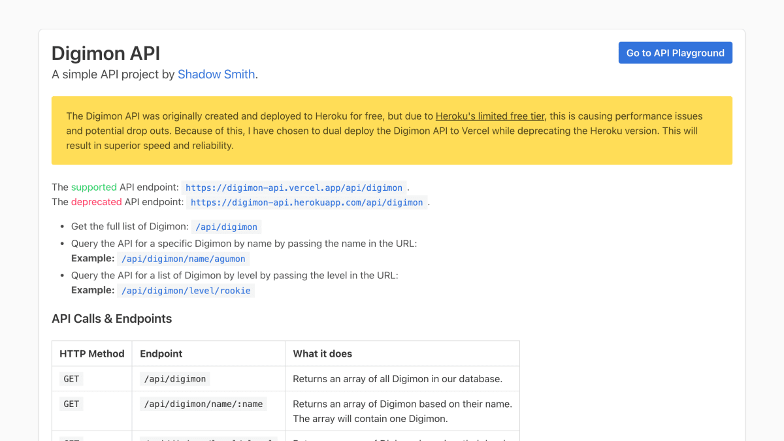Click the Endpoint column header
Image resolution: width=784 pixels, height=441 pixels.
[x=208, y=353]
